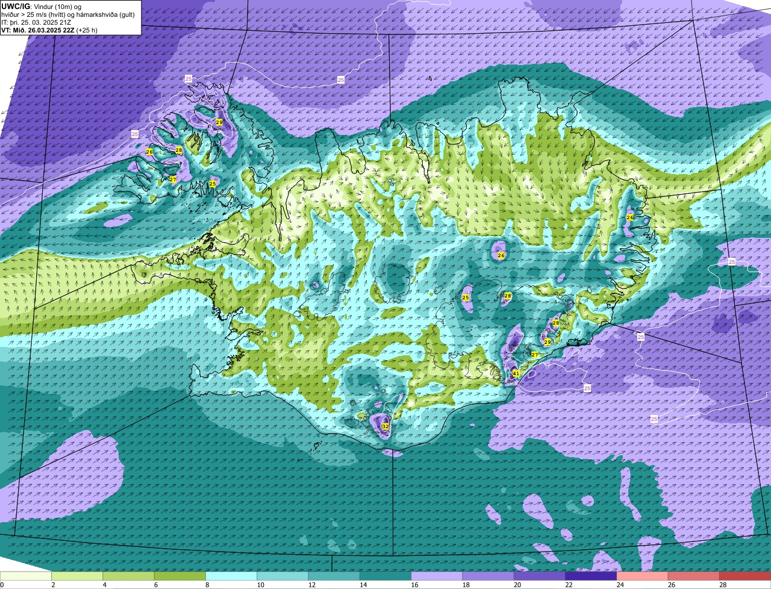Click the legend tick label '14'
The width and height of the screenshot is (771, 589).
[363, 585]
